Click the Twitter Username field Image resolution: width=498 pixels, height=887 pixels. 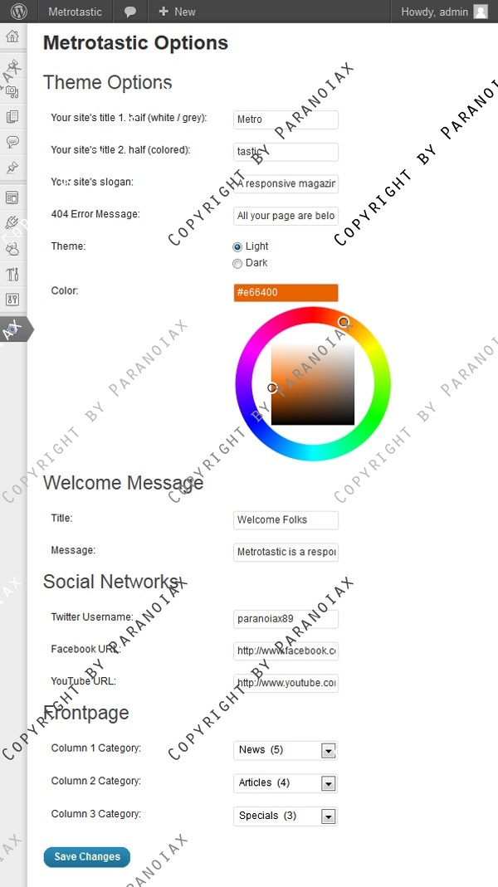point(286,619)
